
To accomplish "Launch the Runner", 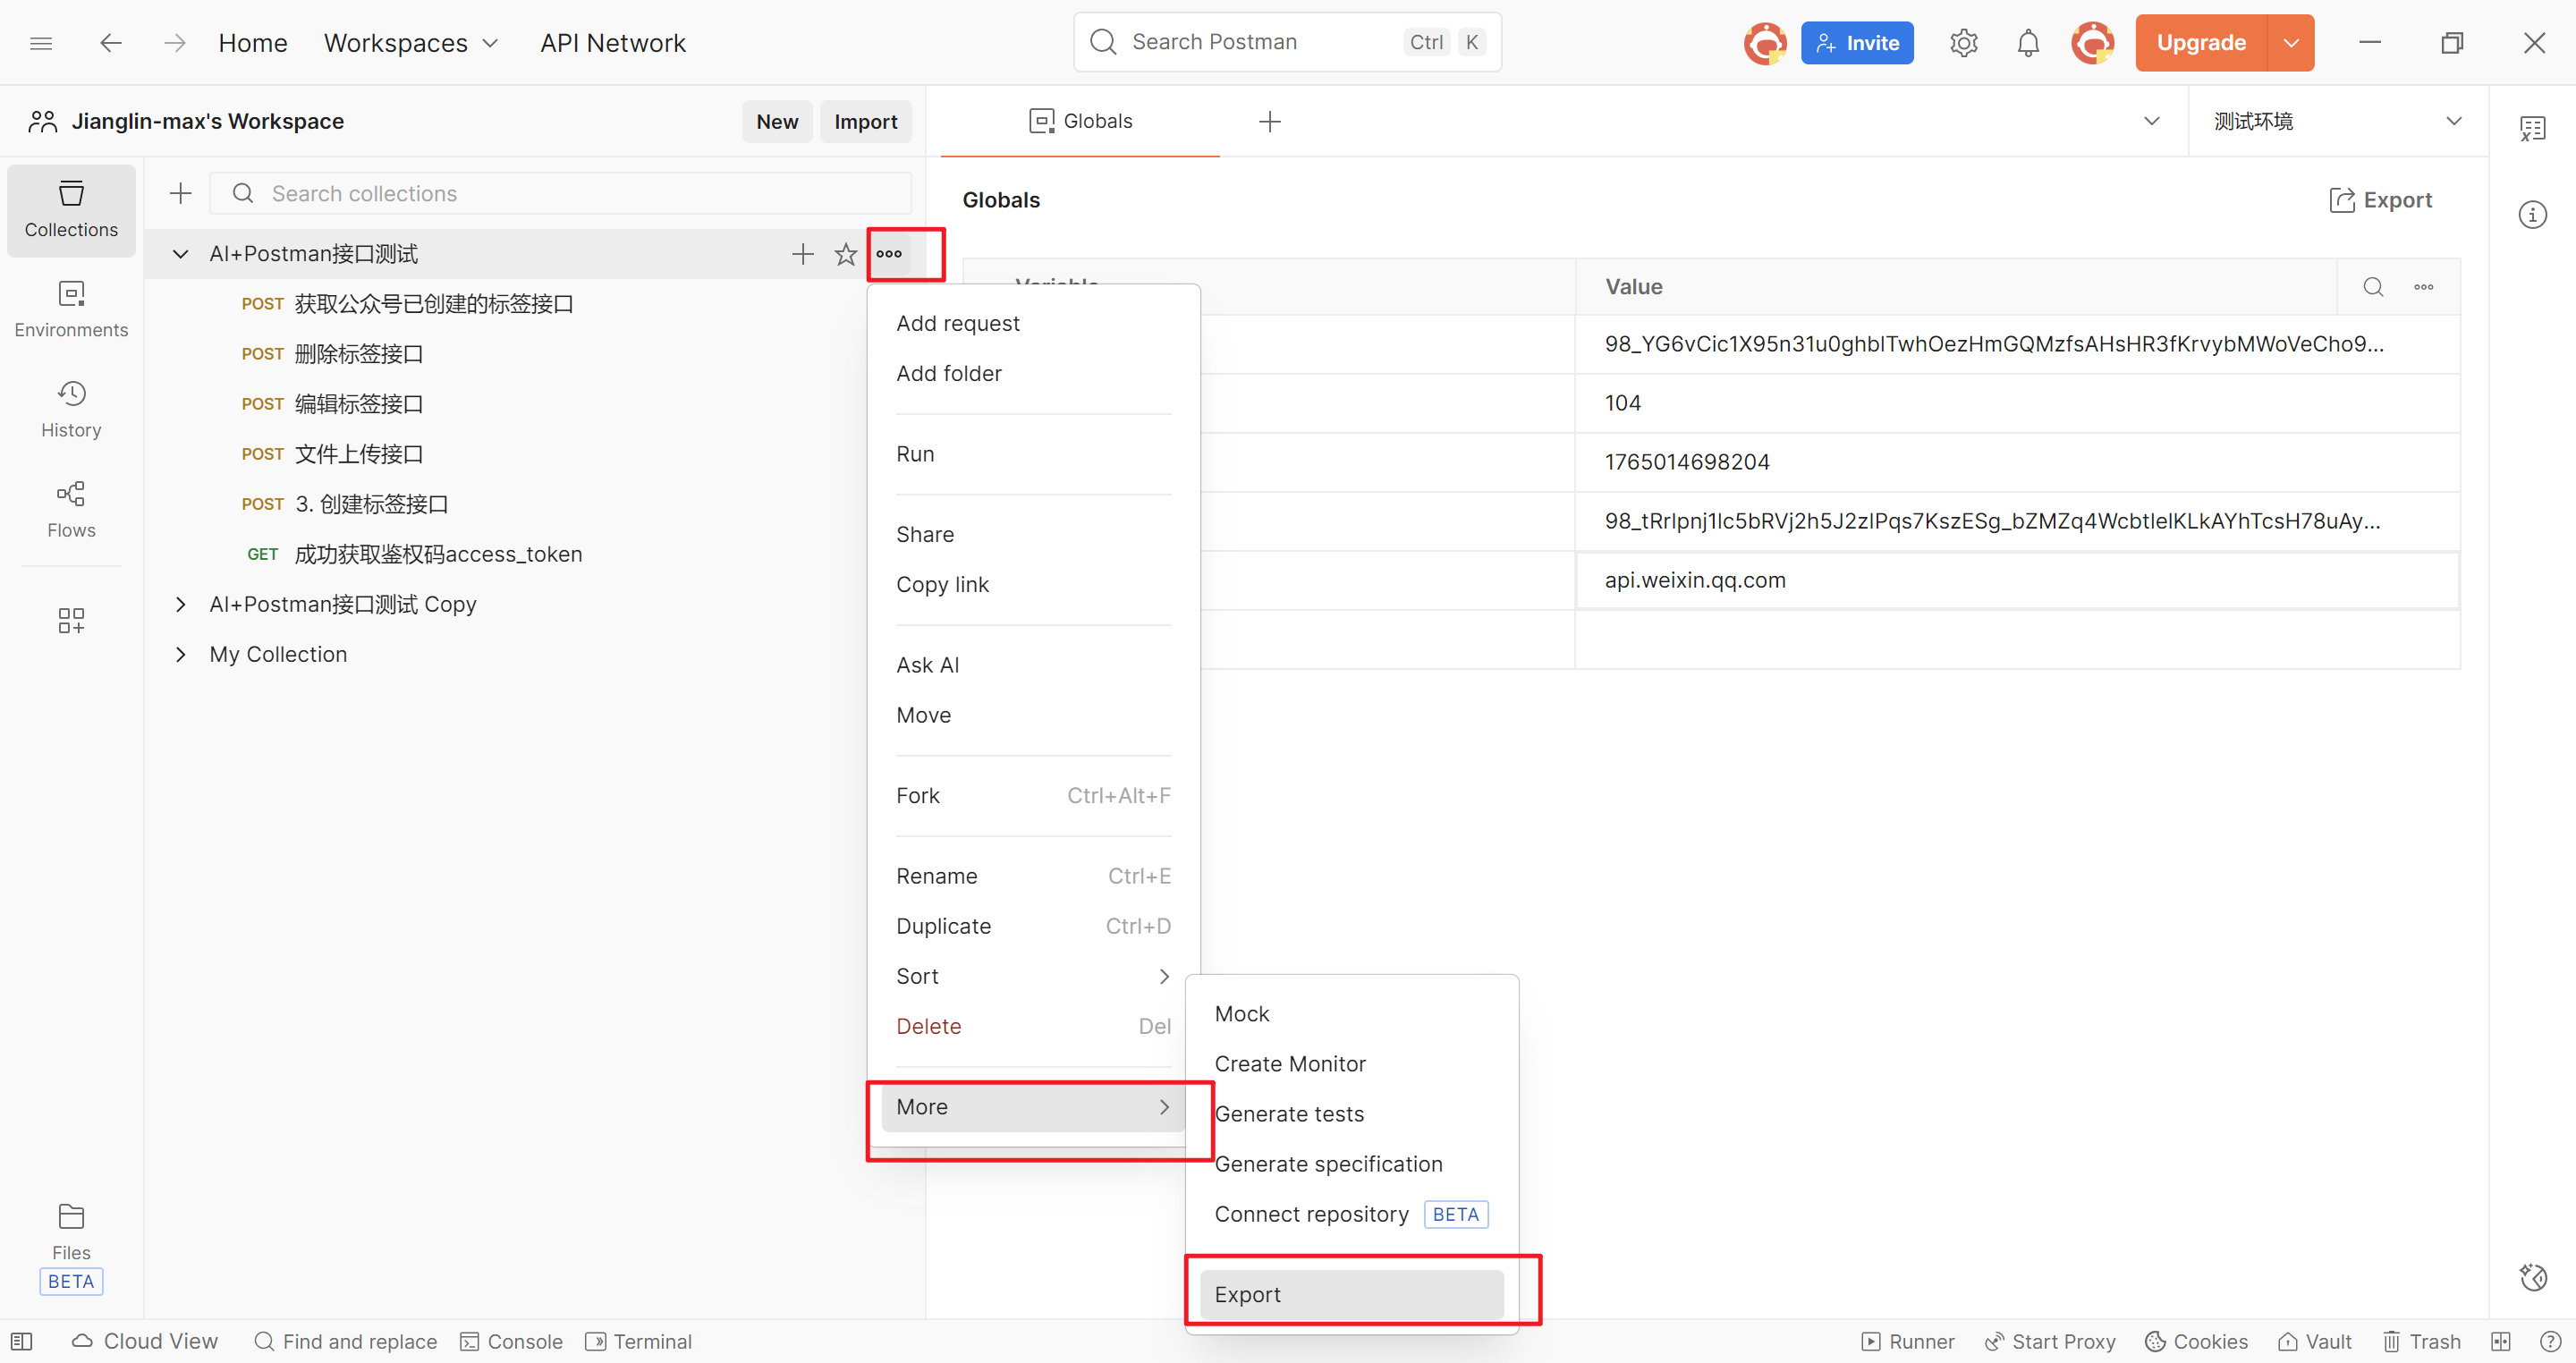I will click(1908, 1342).
